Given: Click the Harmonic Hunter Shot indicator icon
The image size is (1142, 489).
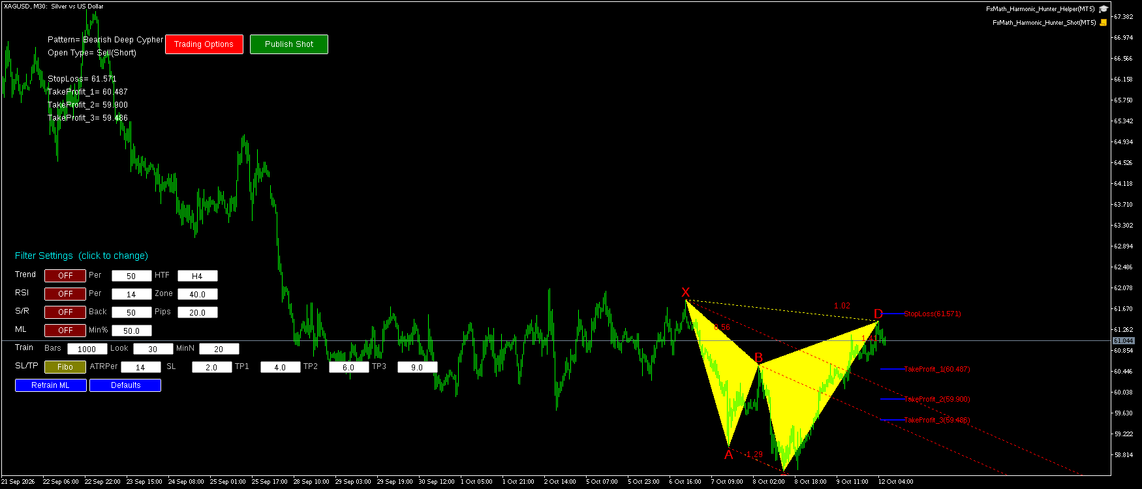Looking at the screenshot, I should point(1103,23).
